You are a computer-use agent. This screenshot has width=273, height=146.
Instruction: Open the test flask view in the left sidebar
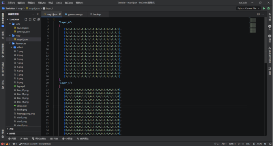[3, 84]
